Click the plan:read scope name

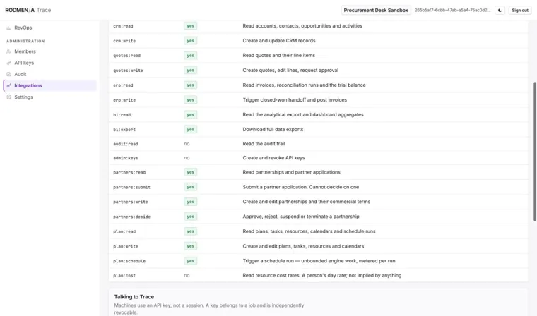124,231
